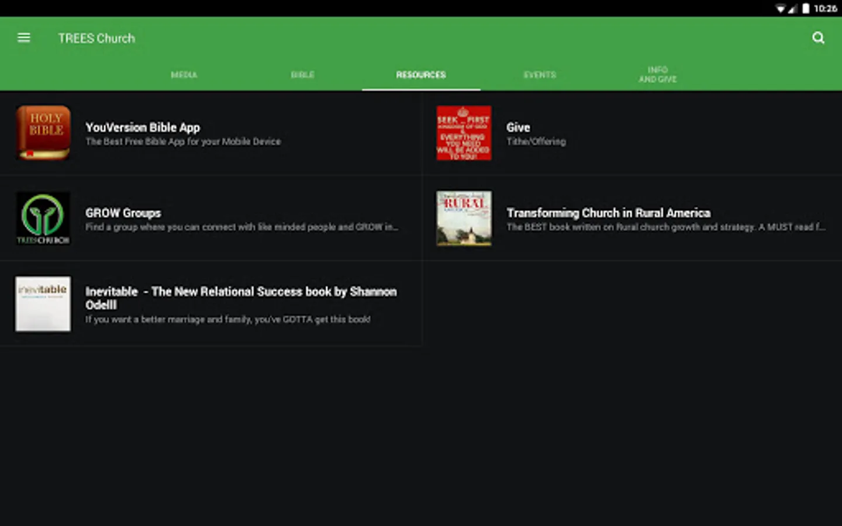Screen dimensions: 842x526
Task: Click the GROW Groups green logo thumbnail
Action: point(43,218)
